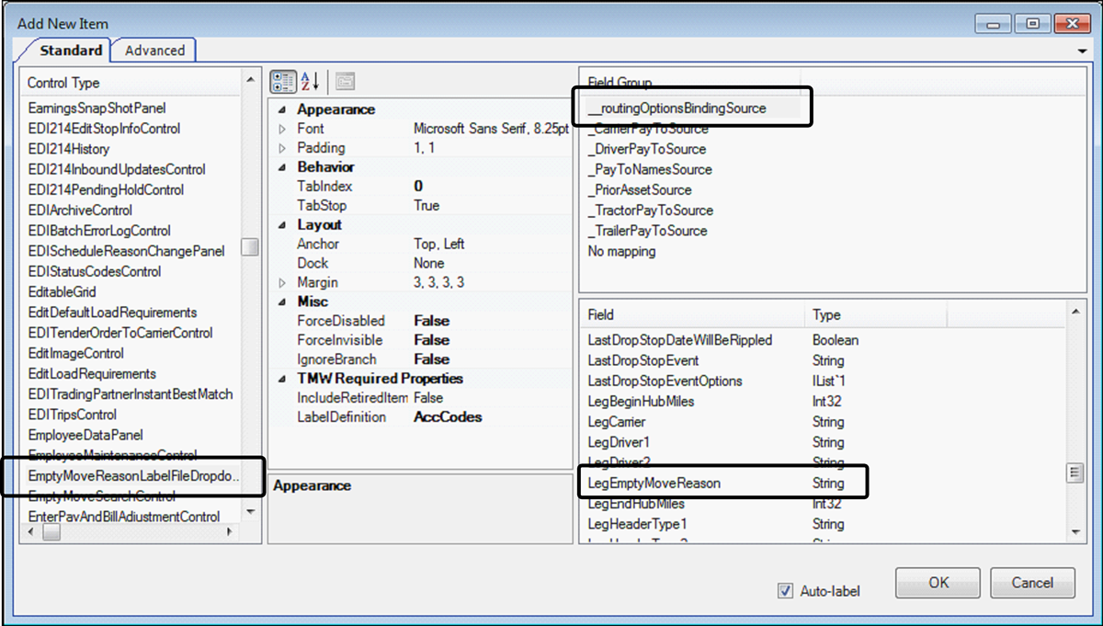The image size is (1103, 626).
Task: Click the field list scrollbar thumb
Action: point(1074,473)
